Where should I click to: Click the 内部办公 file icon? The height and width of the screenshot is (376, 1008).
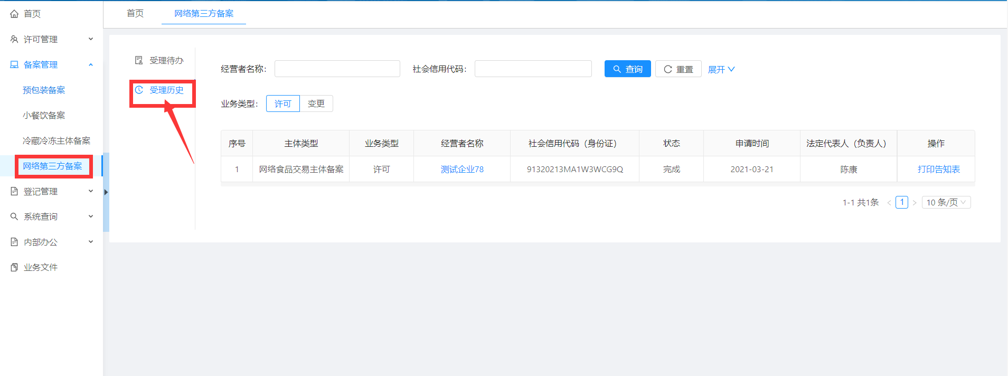[x=14, y=242]
